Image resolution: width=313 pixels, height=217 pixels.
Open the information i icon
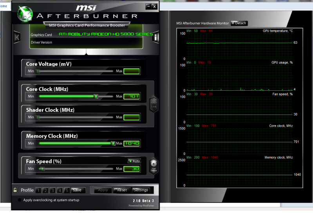(x=156, y=37)
